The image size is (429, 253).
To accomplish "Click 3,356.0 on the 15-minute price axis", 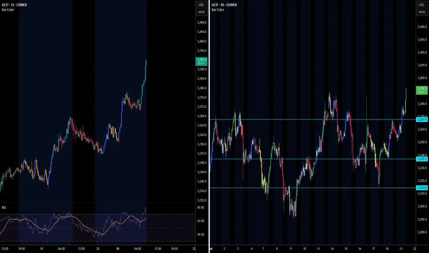I will click(202, 144).
